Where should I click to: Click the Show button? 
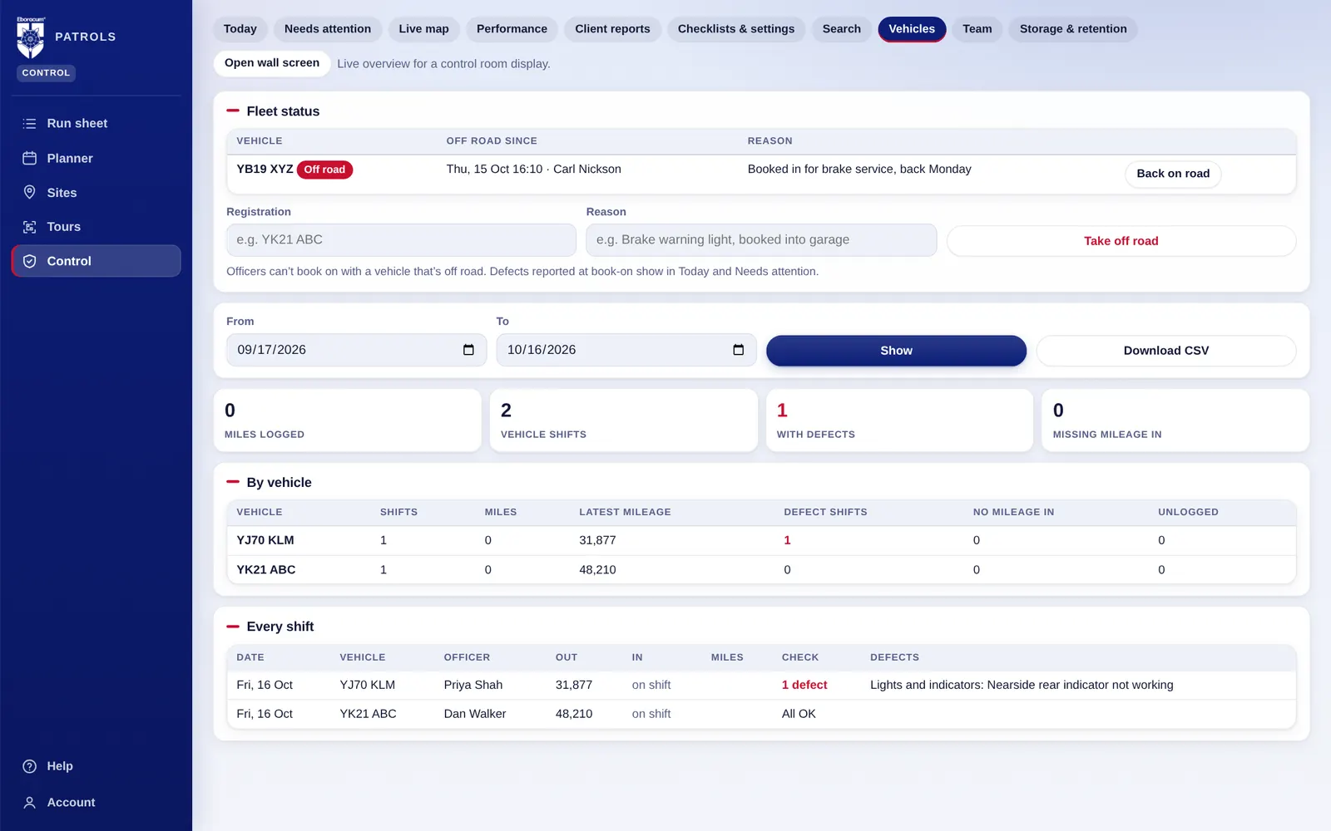[x=896, y=351]
